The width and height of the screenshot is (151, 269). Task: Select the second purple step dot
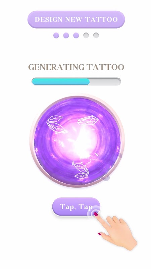(66, 35)
